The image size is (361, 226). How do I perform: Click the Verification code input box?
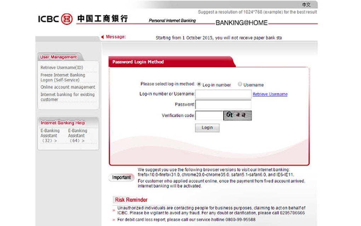point(209,115)
